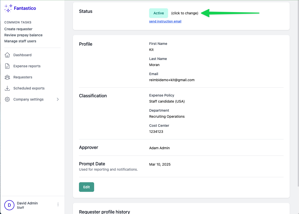Click the First Name field label
299x214 pixels.
tap(158, 44)
